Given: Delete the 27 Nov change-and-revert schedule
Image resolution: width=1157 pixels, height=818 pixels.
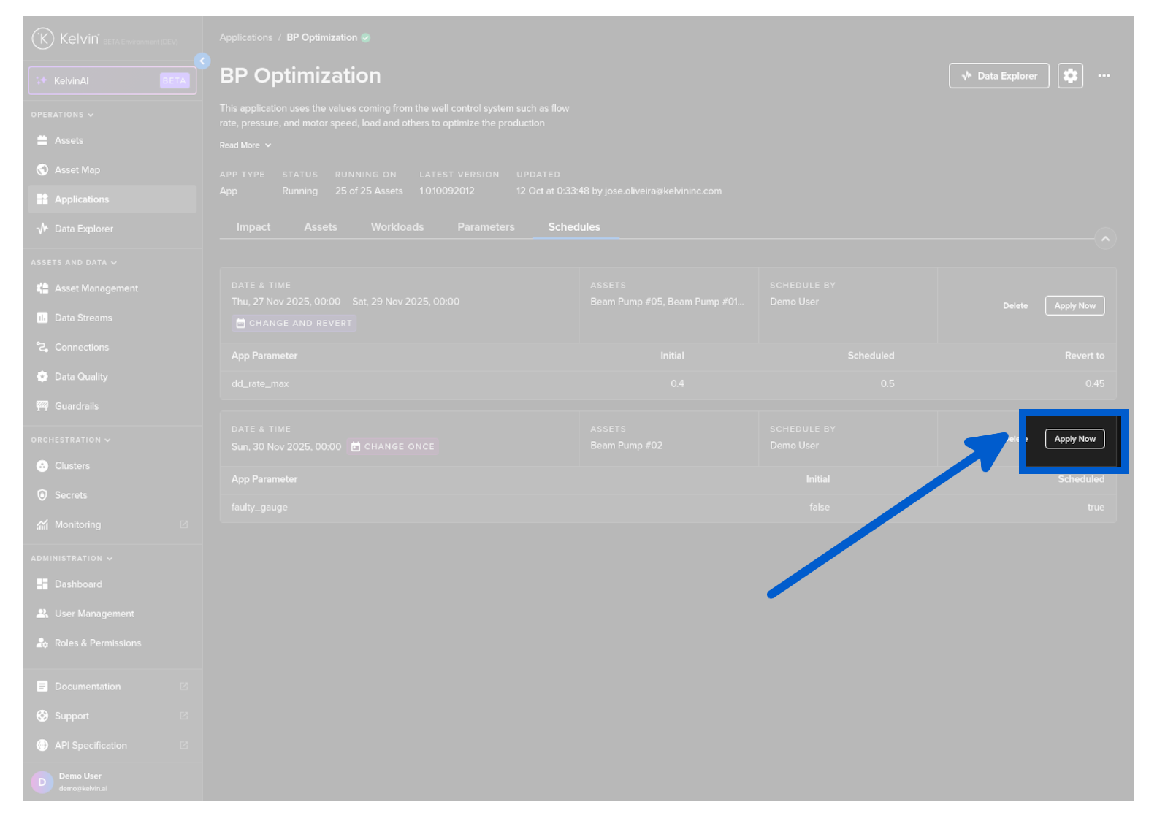Looking at the screenshot, I should [x=1015, y=306].
